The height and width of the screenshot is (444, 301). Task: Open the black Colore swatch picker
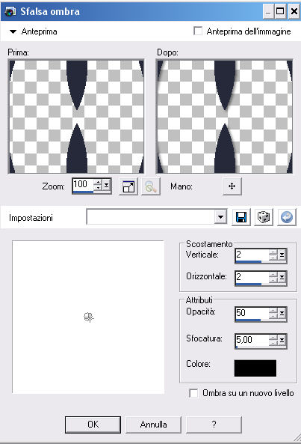255,368
